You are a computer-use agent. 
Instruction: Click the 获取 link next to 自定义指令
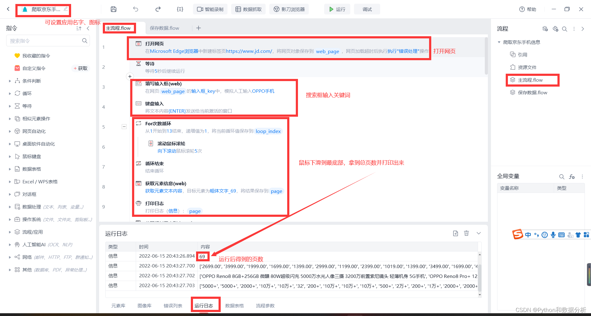tap(81, 68)
